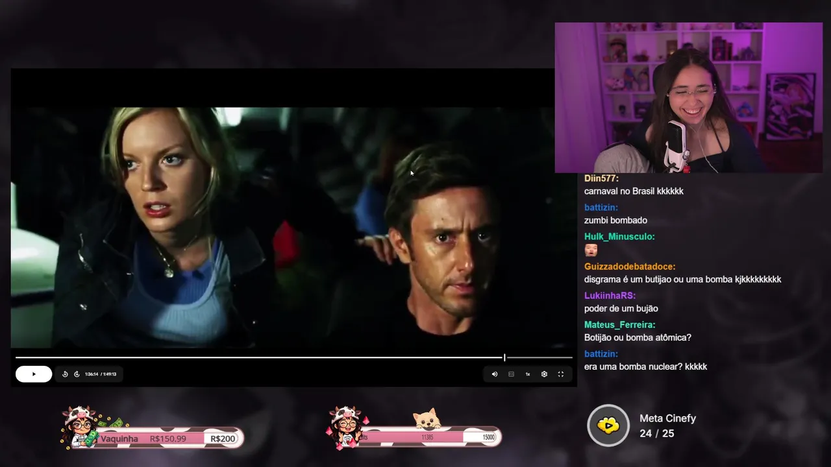The width and height of the screenshot is (831, 467).
Task: Click the emote in Hulk_Minusculo's message
Action: (x=591, y=250)
